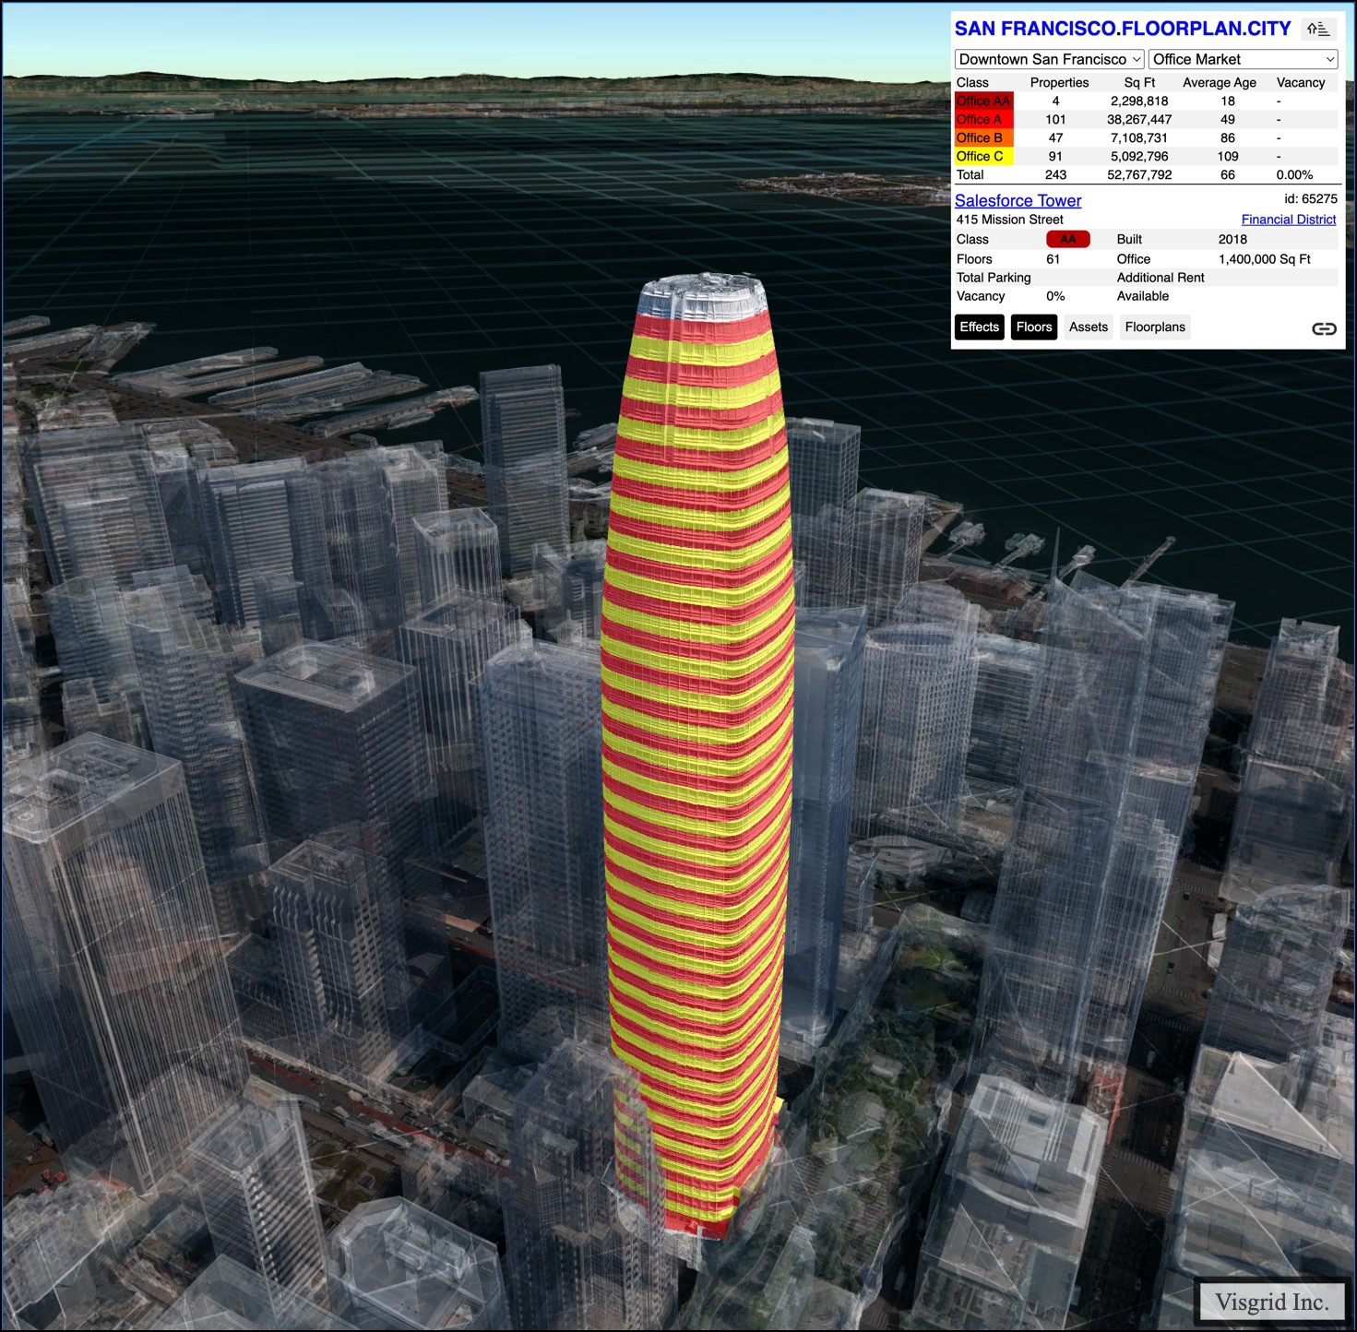Expand the Office Market dropdown
This screenshot has width=1357, height=1332.
(1243, 59)
